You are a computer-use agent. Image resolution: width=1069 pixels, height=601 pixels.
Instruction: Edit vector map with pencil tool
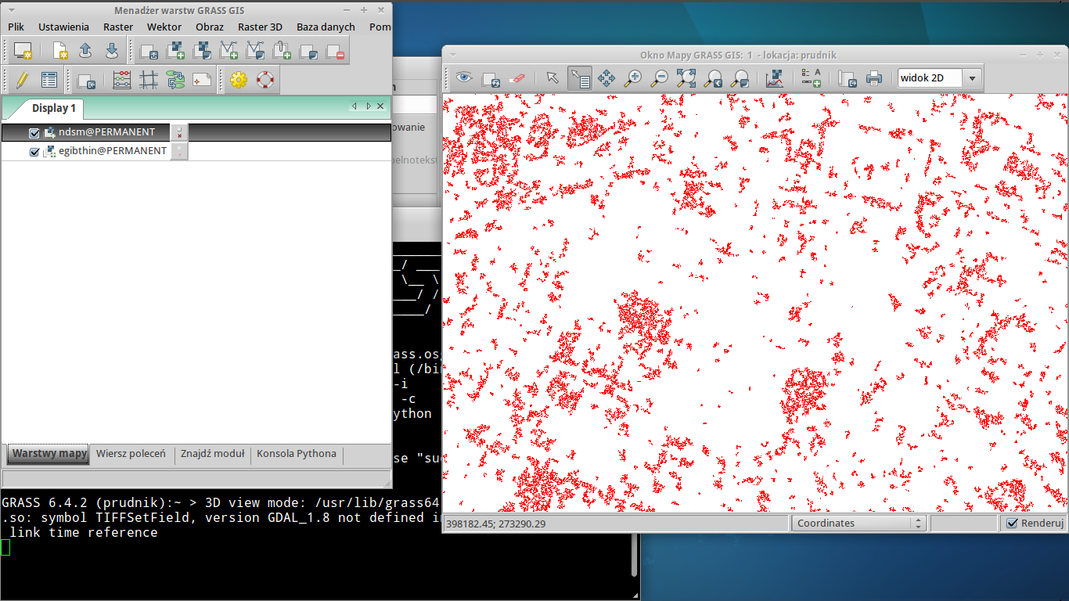[23, 79]
